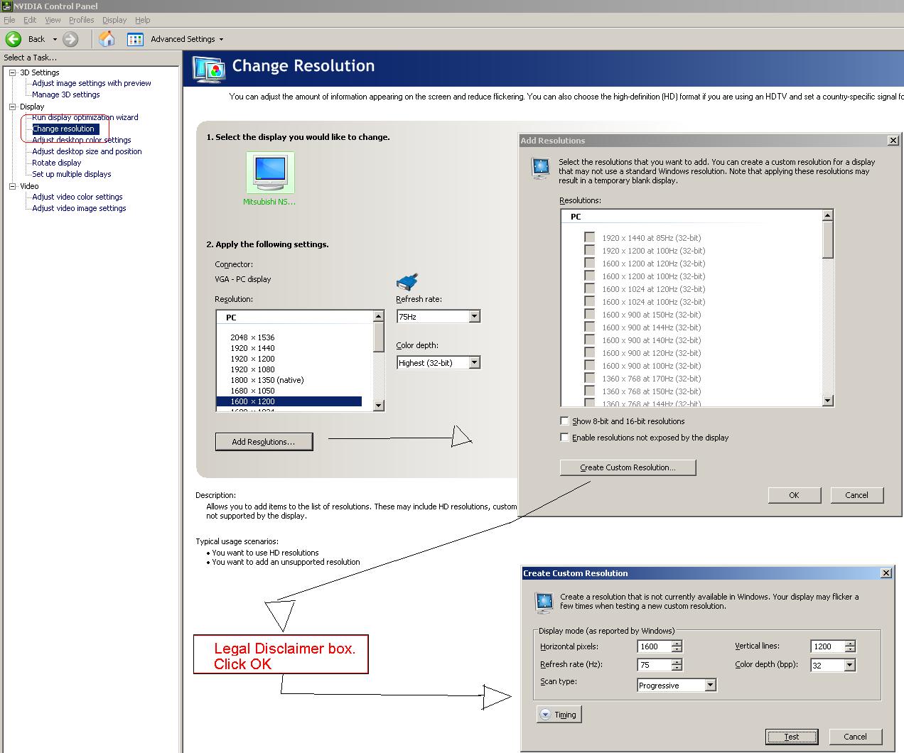Click the Refresh rate (Hz) input field

654,665
